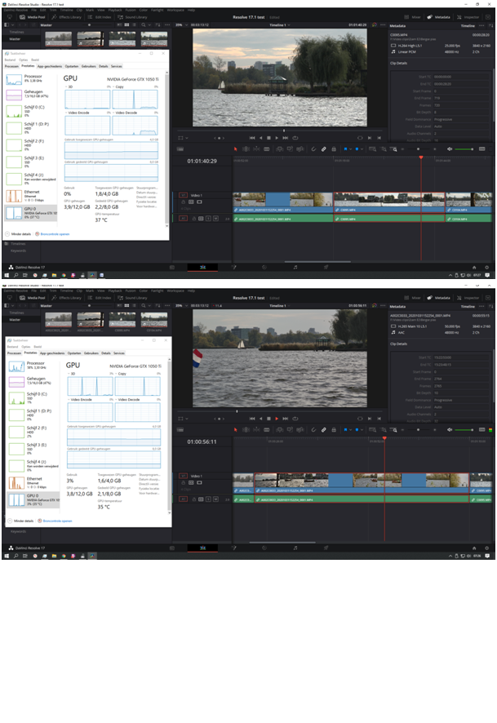The height and width of the screenshot is (723, 497).
Task: Choose the Blade Edit tool in the top Resolve toolbar
Action: (267, 149)
